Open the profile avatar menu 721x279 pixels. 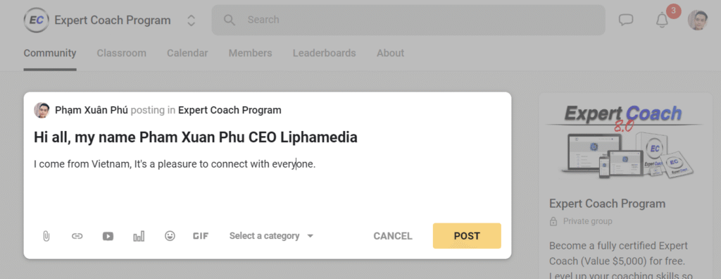tap(697, 20)
